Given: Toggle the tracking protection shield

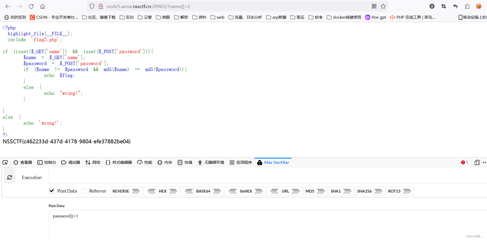Looking at the screenshot, I should pos(92,6).
